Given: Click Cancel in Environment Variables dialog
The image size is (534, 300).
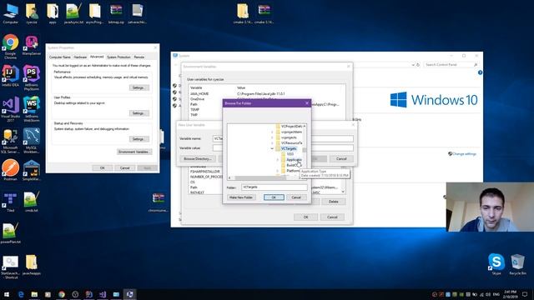Looking at the screenshot, I should [332, 217].
